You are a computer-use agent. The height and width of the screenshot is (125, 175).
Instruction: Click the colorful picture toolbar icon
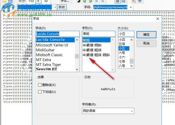134,1
